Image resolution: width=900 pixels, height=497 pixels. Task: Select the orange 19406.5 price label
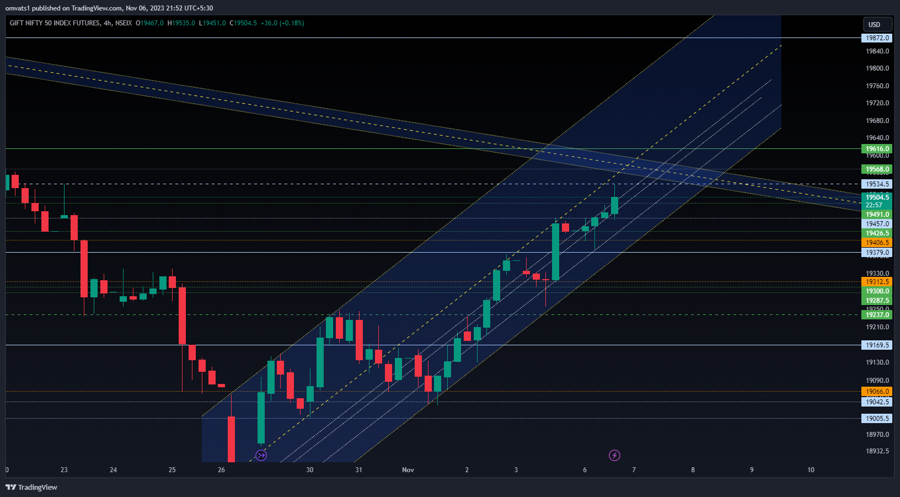point(877,243)
